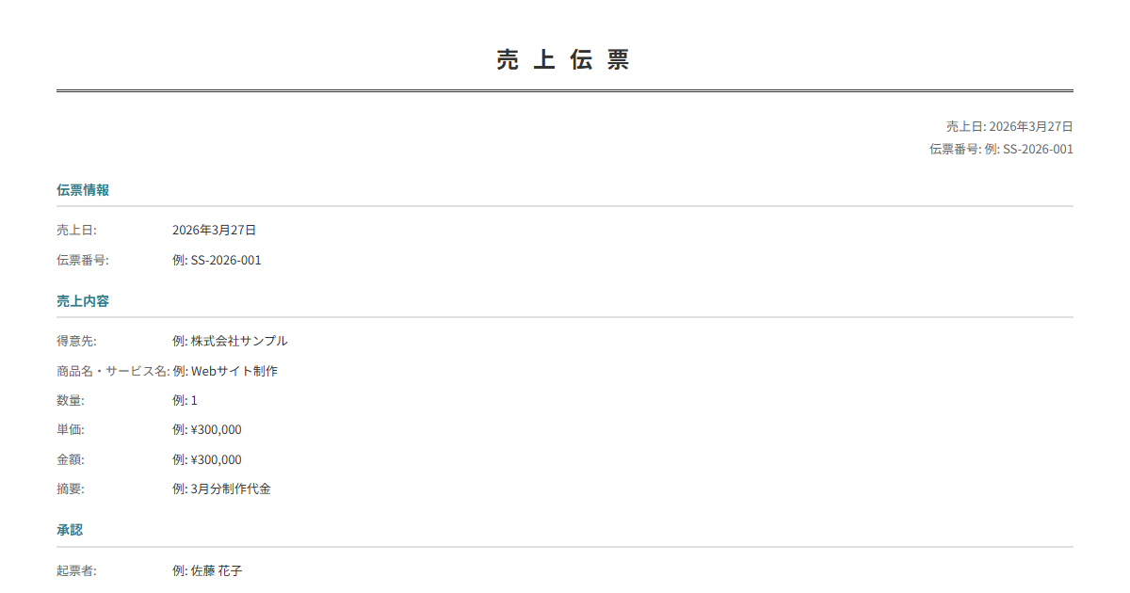Select the 売上内容 section heading
Viewport: 1130px width, 593px height.
(x=83, y=301)
